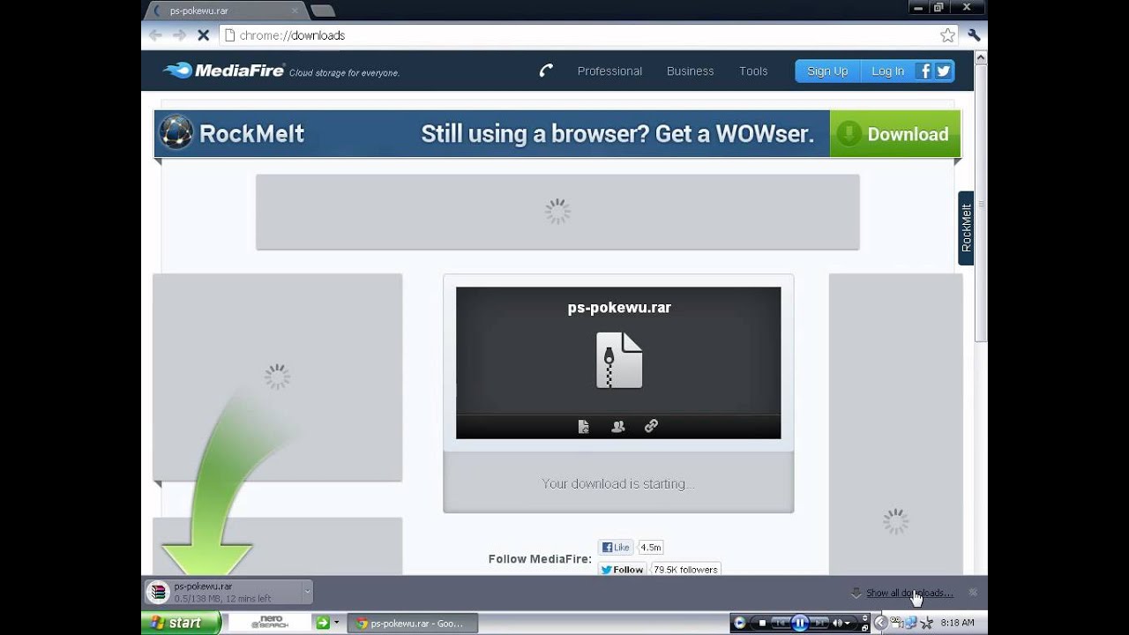Click the RockMelt banner logo
The width and height of the screenshot is (1129, 635).
[x=232, y=134]
